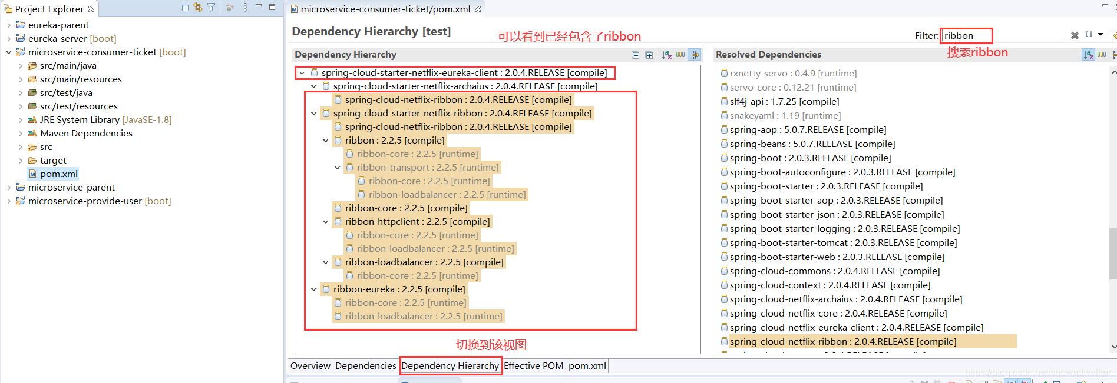Expand microservice-parent project
The height and width of the screenshot is (383, 1117).
coord(9,188)
